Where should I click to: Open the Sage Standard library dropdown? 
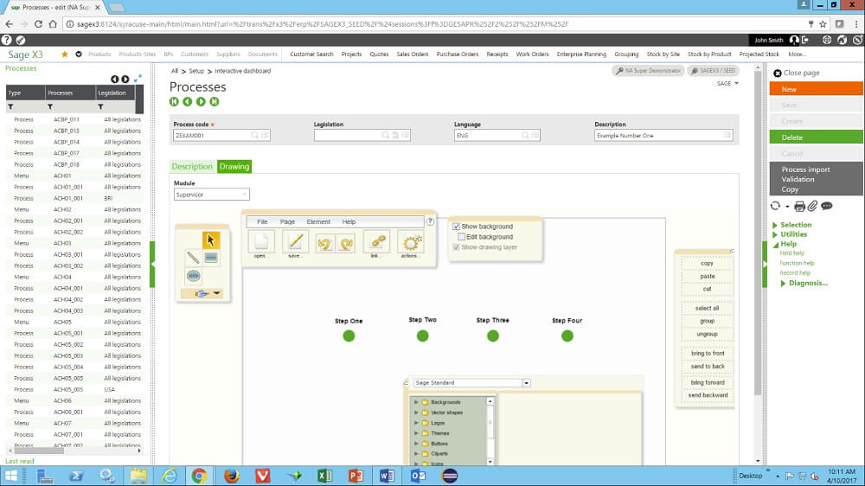526,383
